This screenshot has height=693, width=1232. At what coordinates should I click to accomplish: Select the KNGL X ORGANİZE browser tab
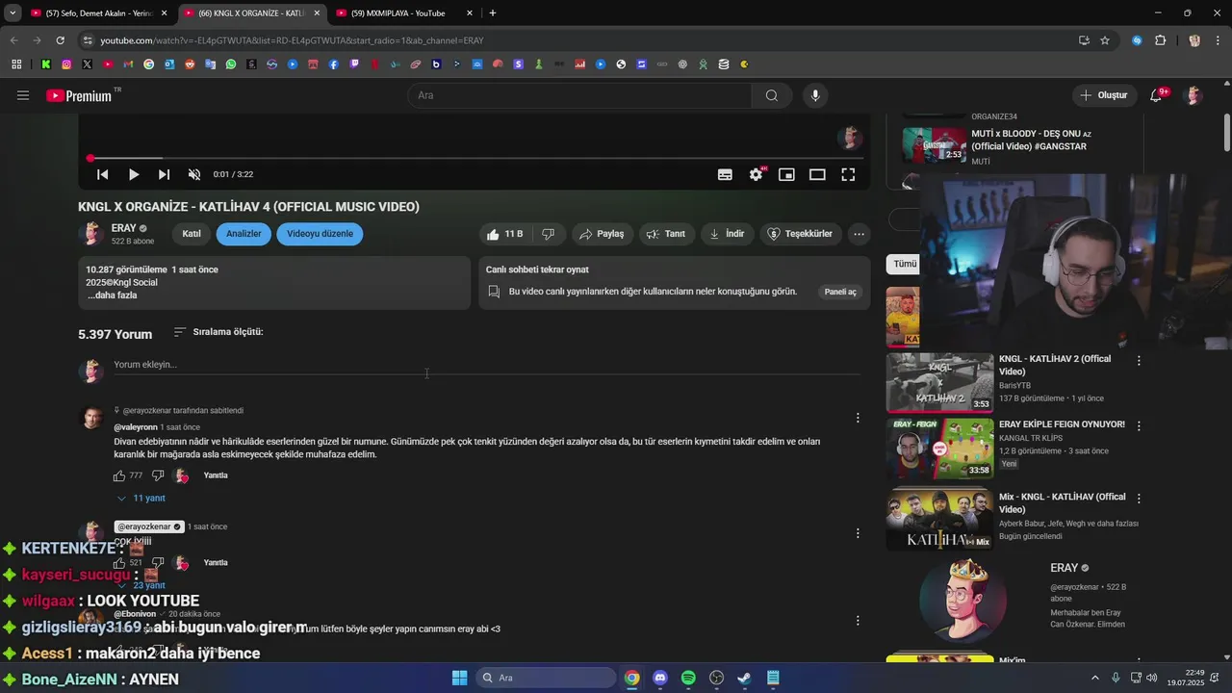click(x=252, y=13)
